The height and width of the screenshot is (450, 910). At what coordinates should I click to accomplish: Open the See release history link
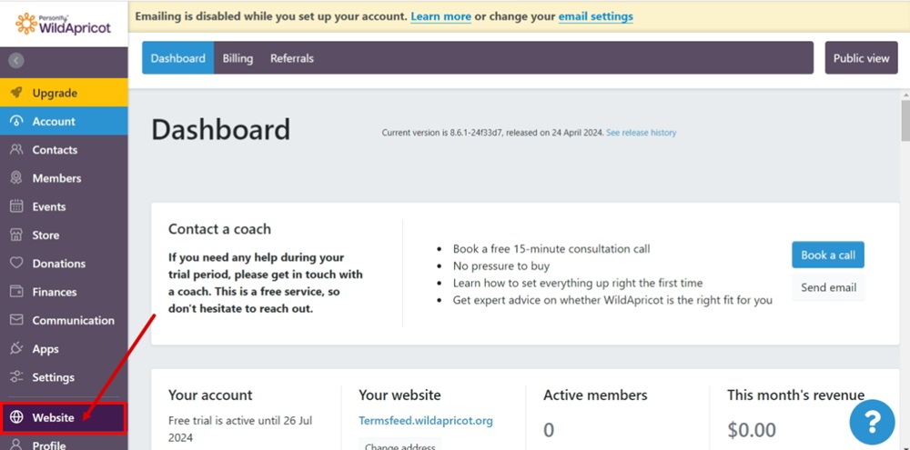pyautogui.click(x=642, y=133)
